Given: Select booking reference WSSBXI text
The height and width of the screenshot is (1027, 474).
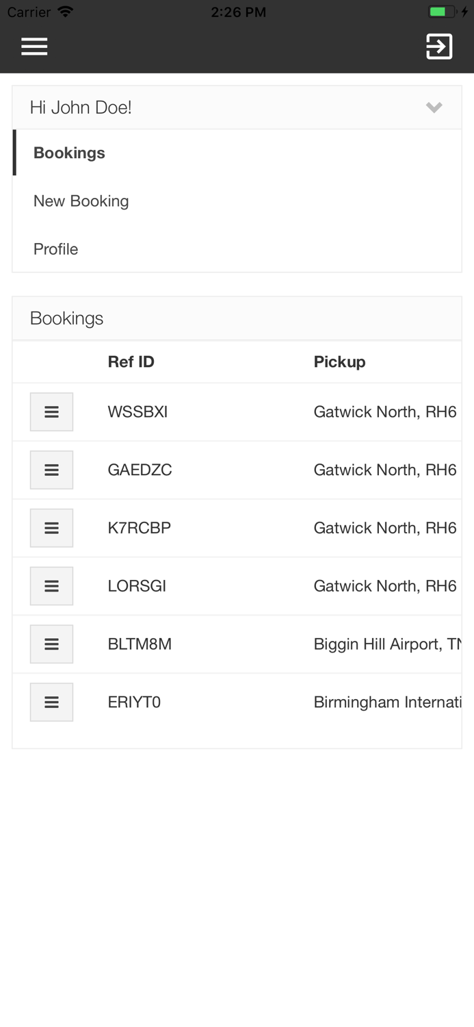Looking at the screenshot, I should click(x=137, y=412).
